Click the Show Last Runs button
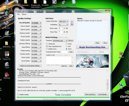129x106 pixels. click(x=90, y=94)
